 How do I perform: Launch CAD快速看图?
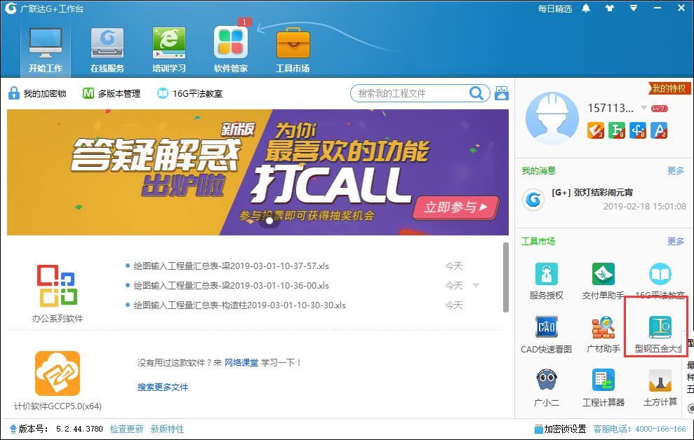click(x=546, y=334)
